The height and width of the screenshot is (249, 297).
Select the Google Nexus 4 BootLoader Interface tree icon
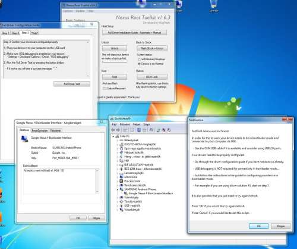point(126,193)
